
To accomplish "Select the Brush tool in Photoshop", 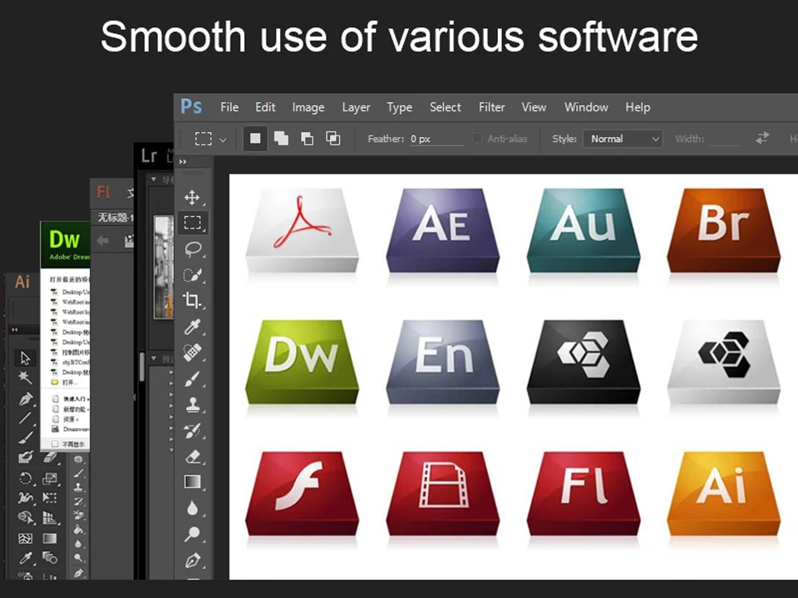I will [x=192, y=379].
